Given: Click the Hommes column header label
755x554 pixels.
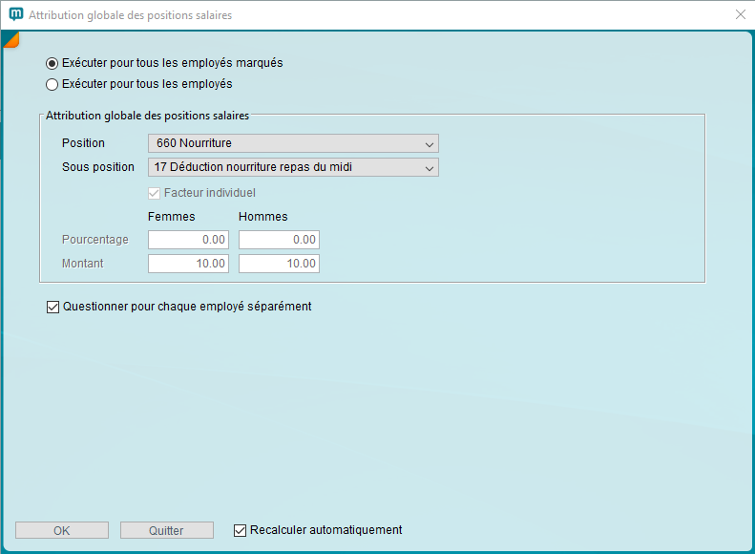Looking at the screenshot, I should [x=262, y=217].
